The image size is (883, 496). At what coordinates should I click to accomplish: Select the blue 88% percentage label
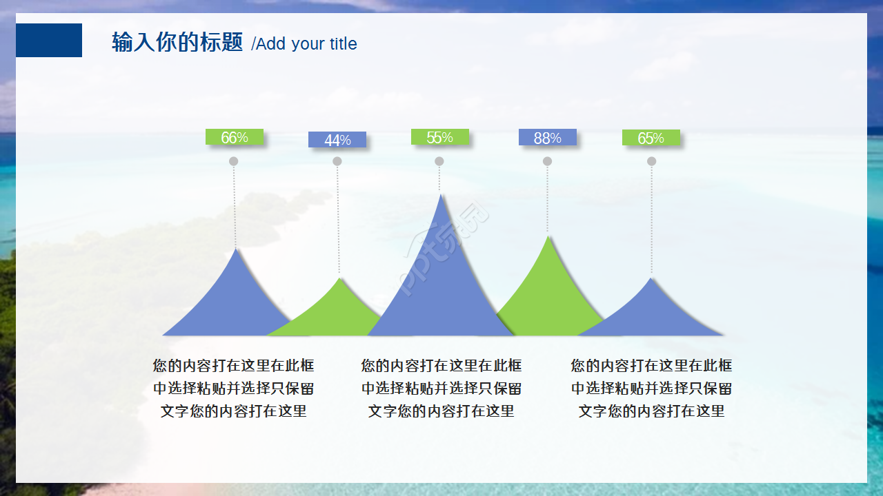pos(547,137)
